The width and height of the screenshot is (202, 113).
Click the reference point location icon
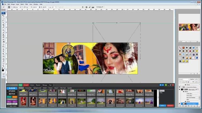click(9, 7)
